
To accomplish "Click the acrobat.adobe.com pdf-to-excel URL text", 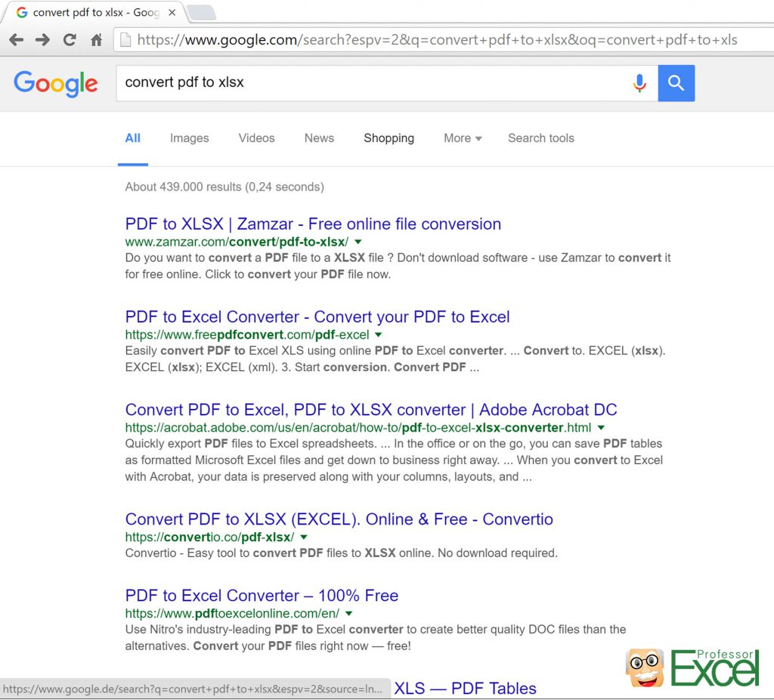I will (x=358, y=428).
